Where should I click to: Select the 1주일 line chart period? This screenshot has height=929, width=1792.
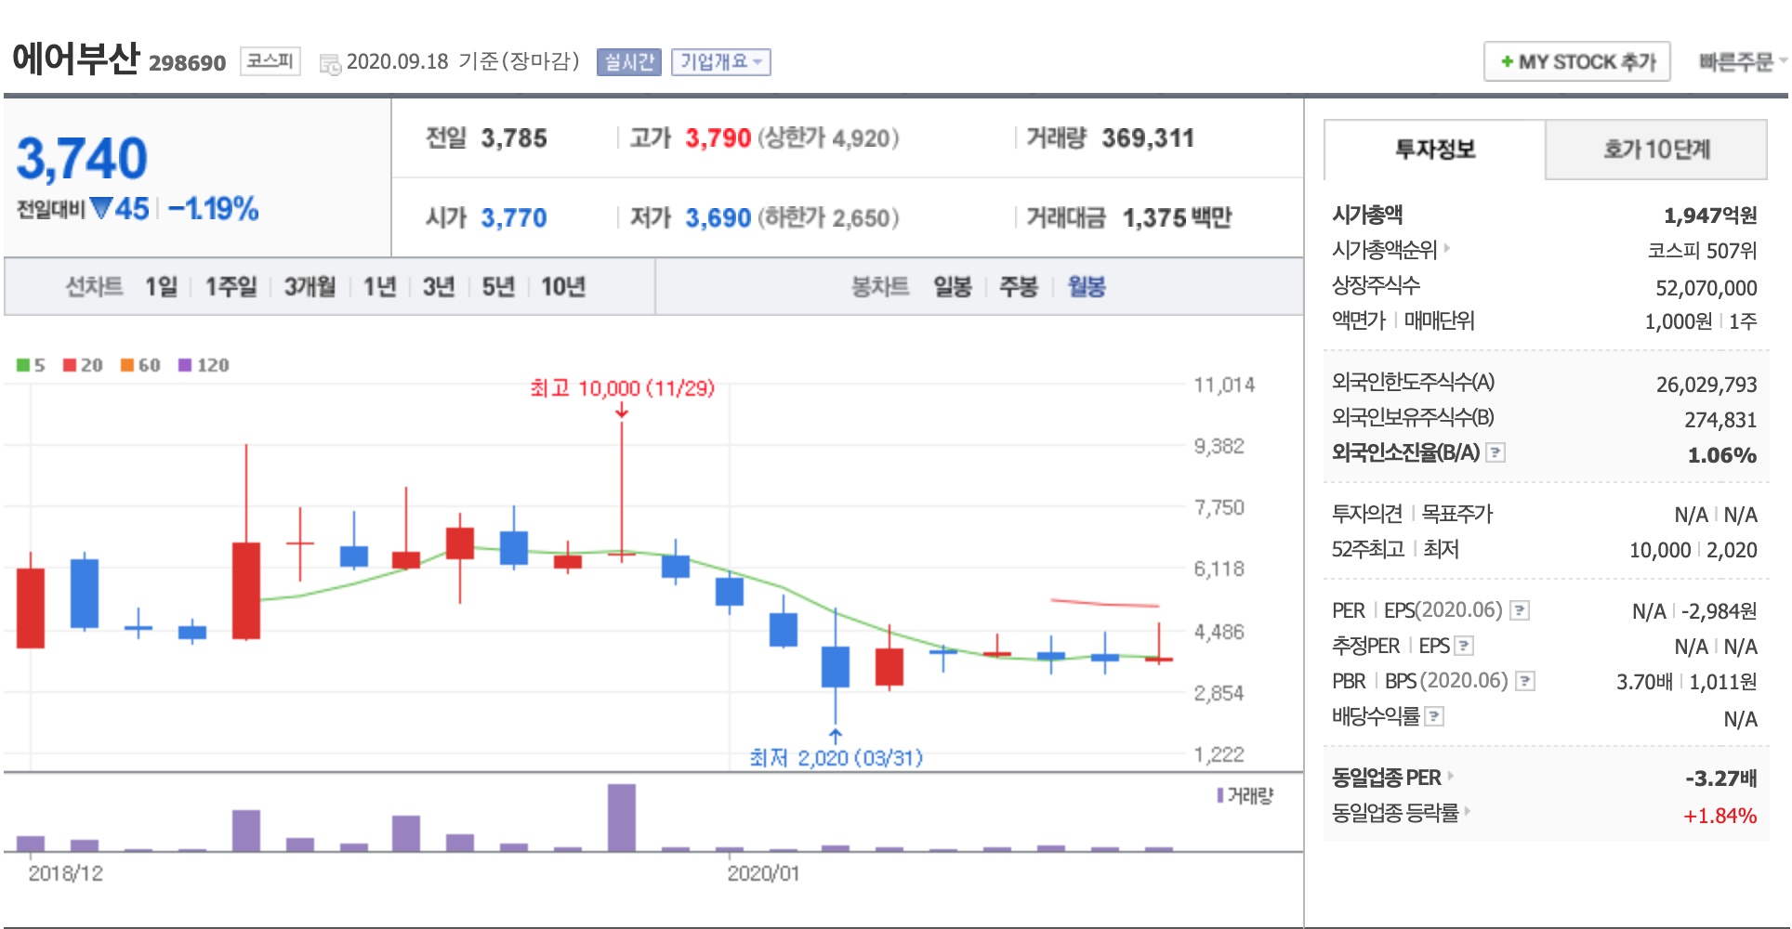point(231,287)
